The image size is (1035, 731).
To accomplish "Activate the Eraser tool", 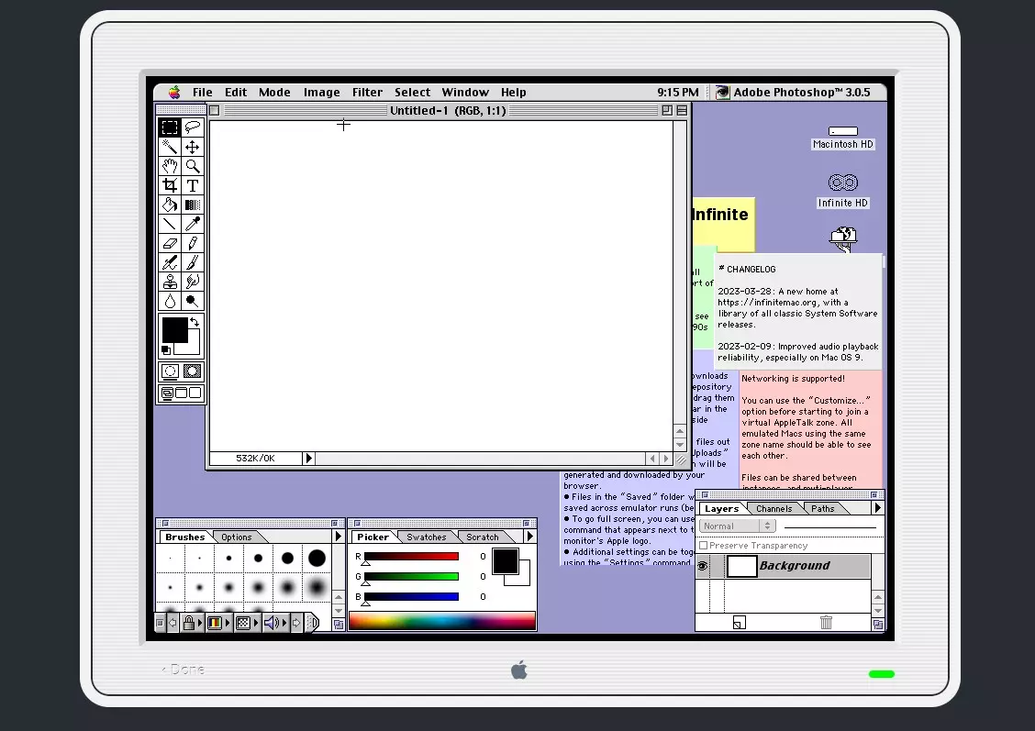I will click(170, 243).
